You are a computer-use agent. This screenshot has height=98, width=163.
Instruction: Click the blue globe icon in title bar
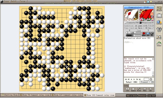(x=148, y=2)
